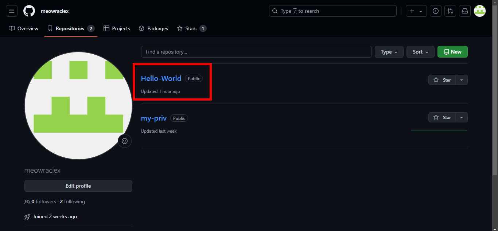Open the create new plus dropdown
This screenshot has height=231, width=498.
[416, 11]
